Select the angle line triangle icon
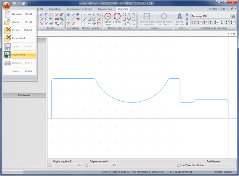239x176 pixels. coord(90,19)
